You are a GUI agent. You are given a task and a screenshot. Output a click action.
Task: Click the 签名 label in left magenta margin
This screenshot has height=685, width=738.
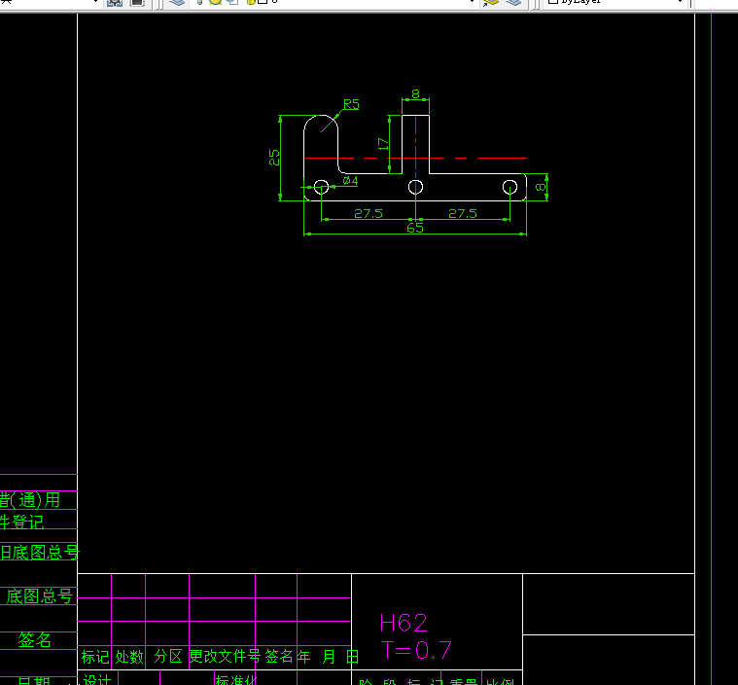[34, 640]
